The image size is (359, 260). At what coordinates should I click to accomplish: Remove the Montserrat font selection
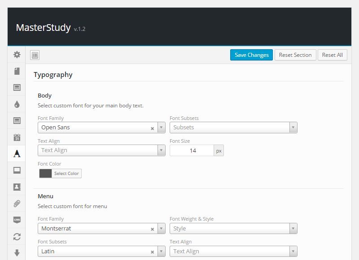point(152,229)
